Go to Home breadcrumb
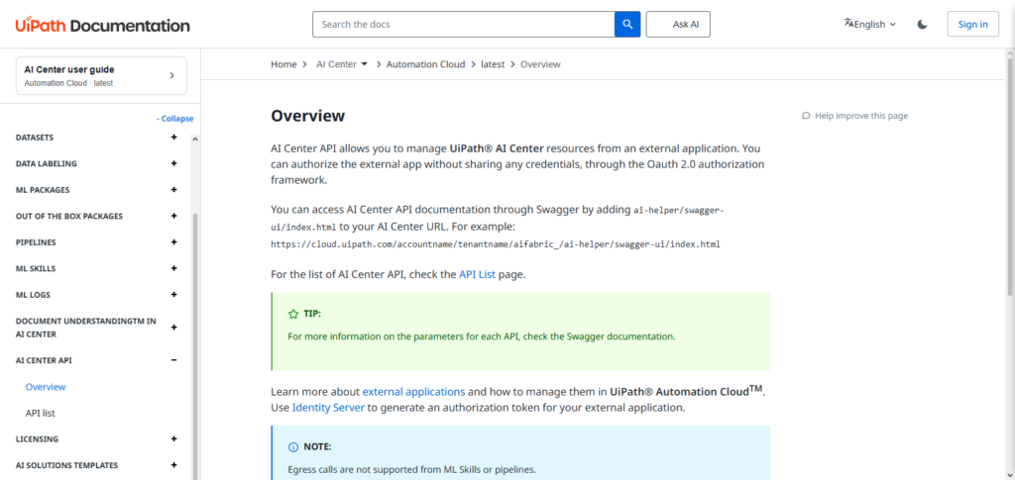The width and height of the screenshot is (1015, 480). 283,64
